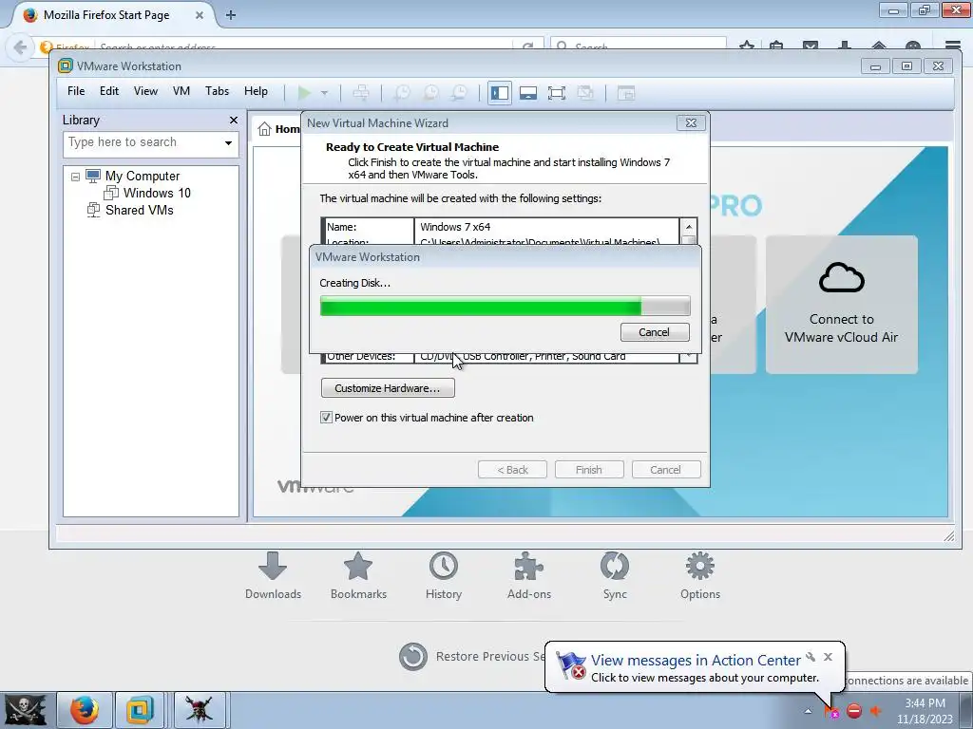The width and height of the screenshot is (973, 729).
Task: Click the Send Ctrl+Alt+Del toolbar icon
Action: 360,93
